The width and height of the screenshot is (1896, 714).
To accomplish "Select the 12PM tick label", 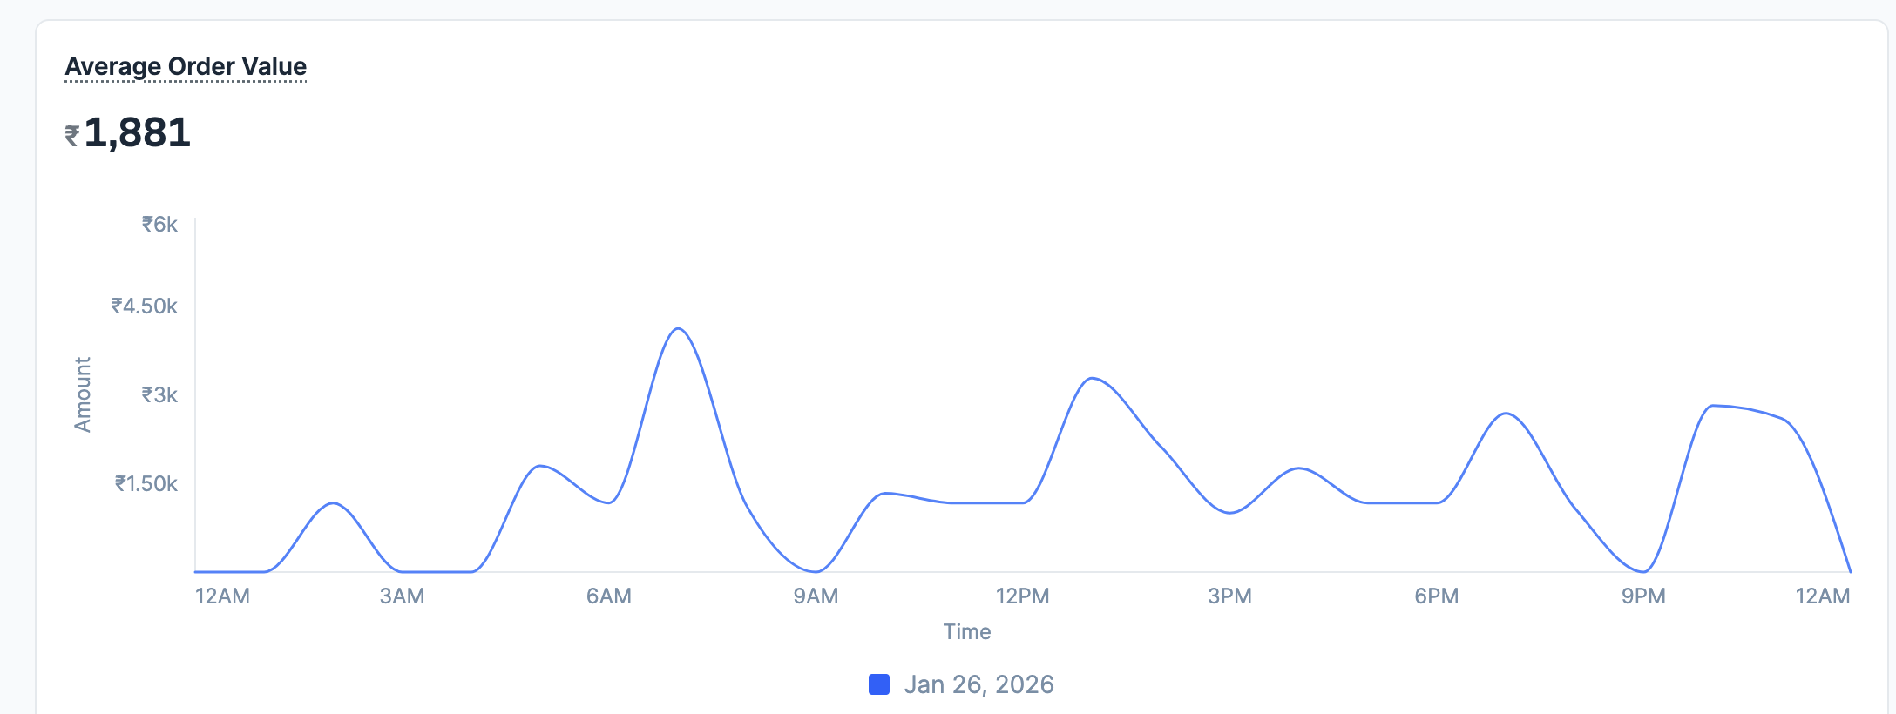I will coord(1022,596).
